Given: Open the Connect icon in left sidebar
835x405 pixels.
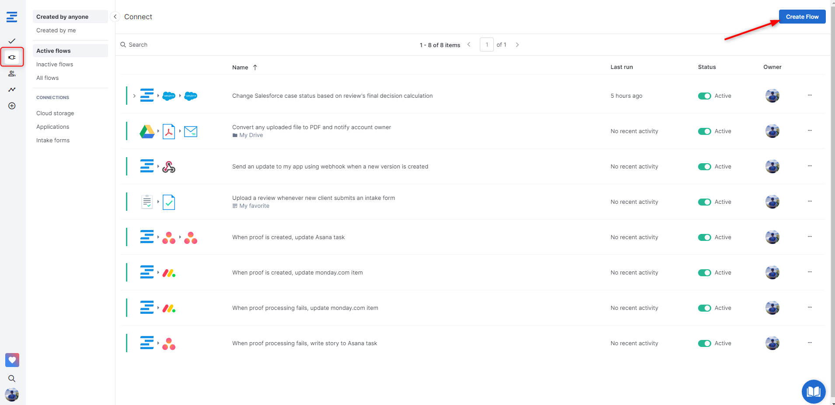Looking at the screenshot, I should [x=12, y=57].
